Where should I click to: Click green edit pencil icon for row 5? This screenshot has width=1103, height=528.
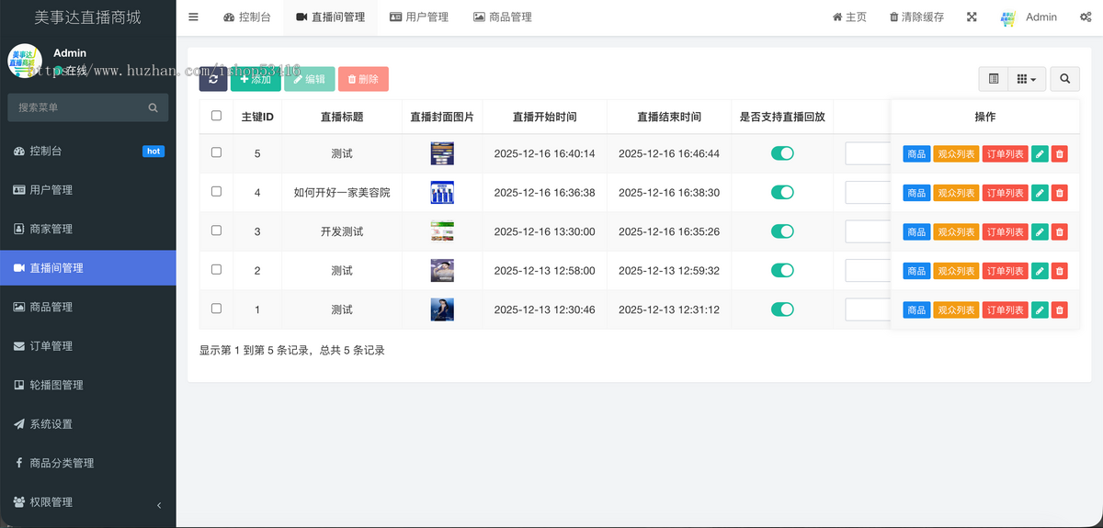pos(1040,154)
